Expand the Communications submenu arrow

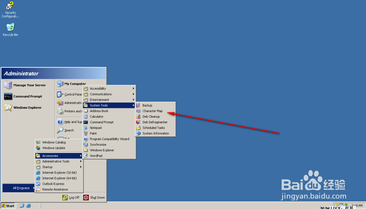point(133,94)
